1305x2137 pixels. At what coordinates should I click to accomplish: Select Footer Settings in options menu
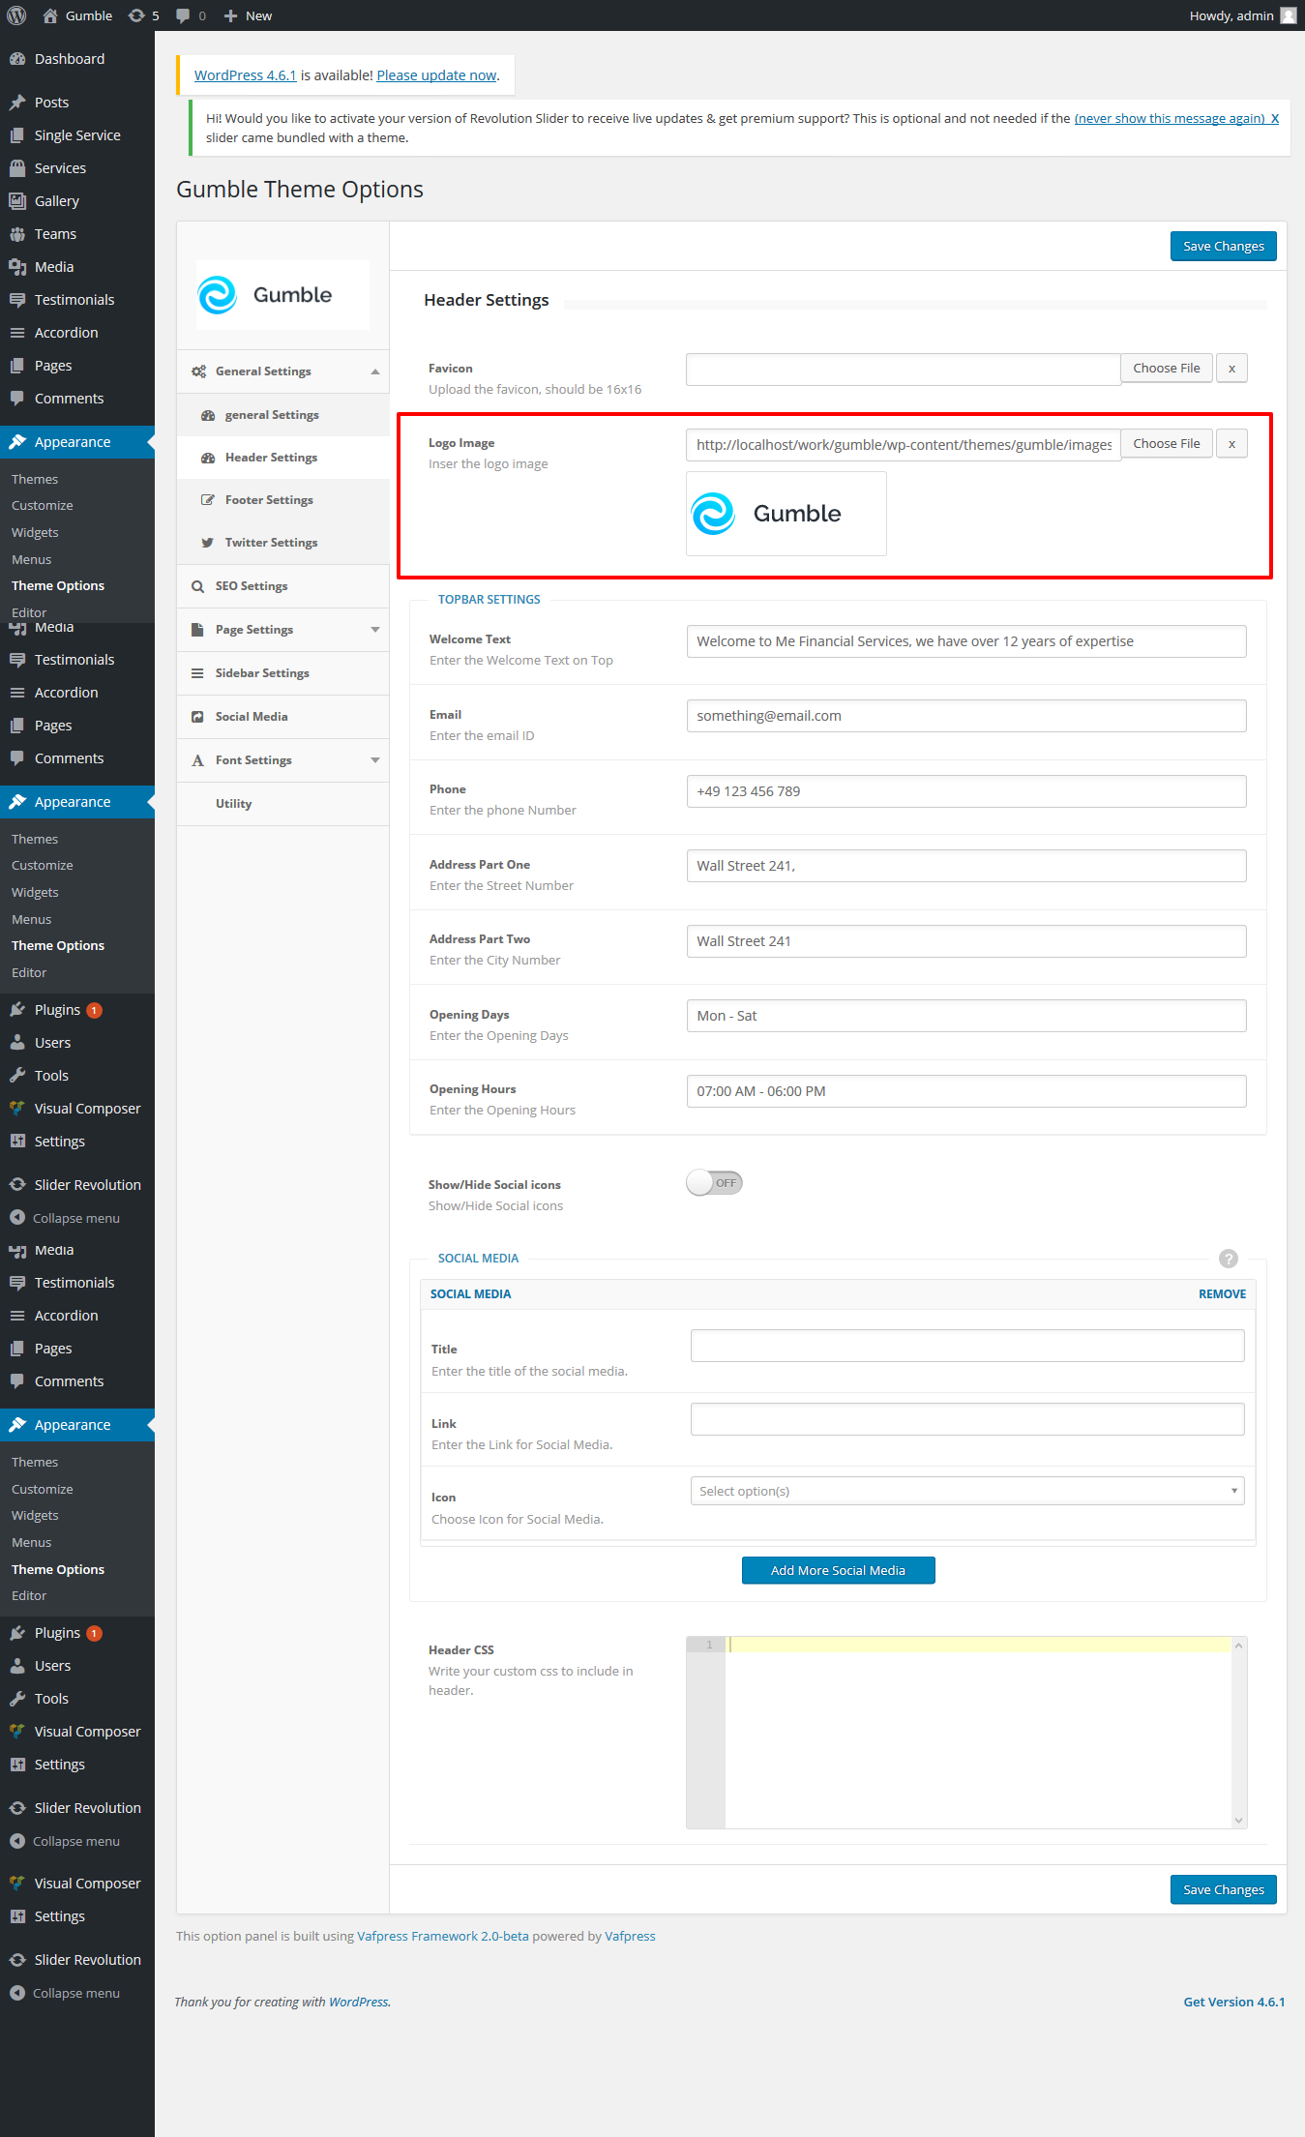pos(269,500)
